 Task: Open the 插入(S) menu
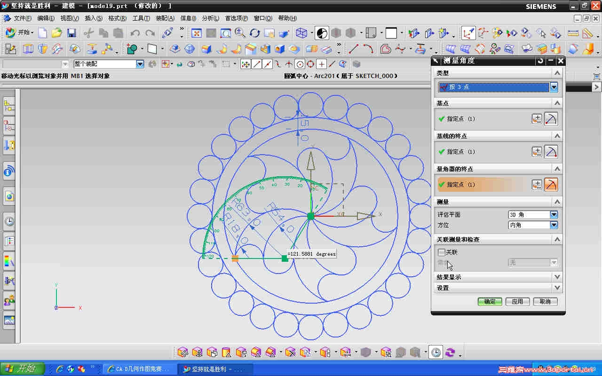[x=93, y=18]
